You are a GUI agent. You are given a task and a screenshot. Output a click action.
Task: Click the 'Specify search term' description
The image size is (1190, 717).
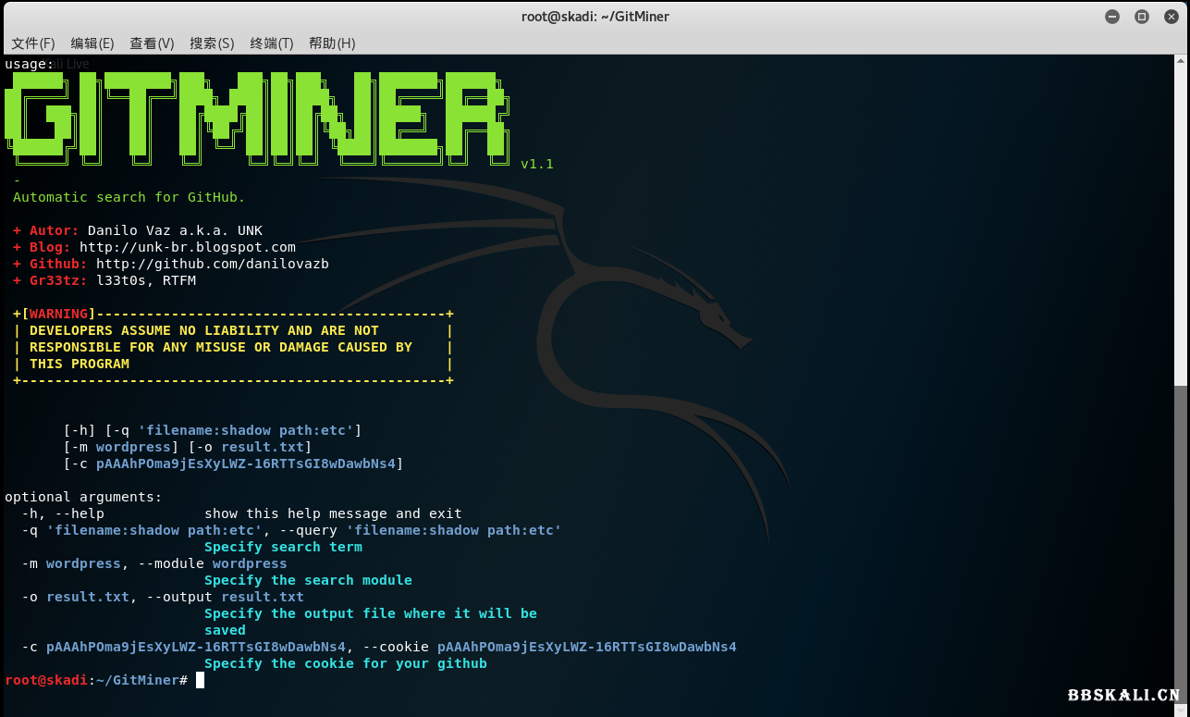click(283, 547)
